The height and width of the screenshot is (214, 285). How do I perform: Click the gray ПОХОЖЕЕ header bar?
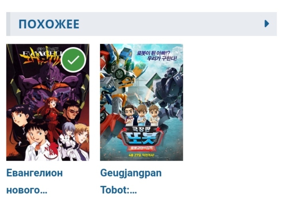[x=141, y=24]
